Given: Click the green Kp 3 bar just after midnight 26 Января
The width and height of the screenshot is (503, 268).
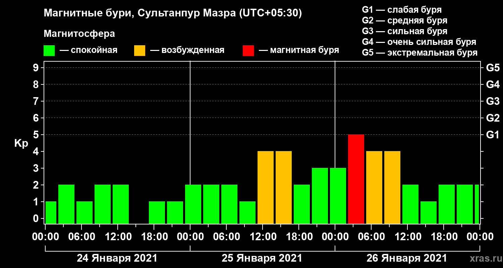Looking at the screenshot, I should pos(338,196).
